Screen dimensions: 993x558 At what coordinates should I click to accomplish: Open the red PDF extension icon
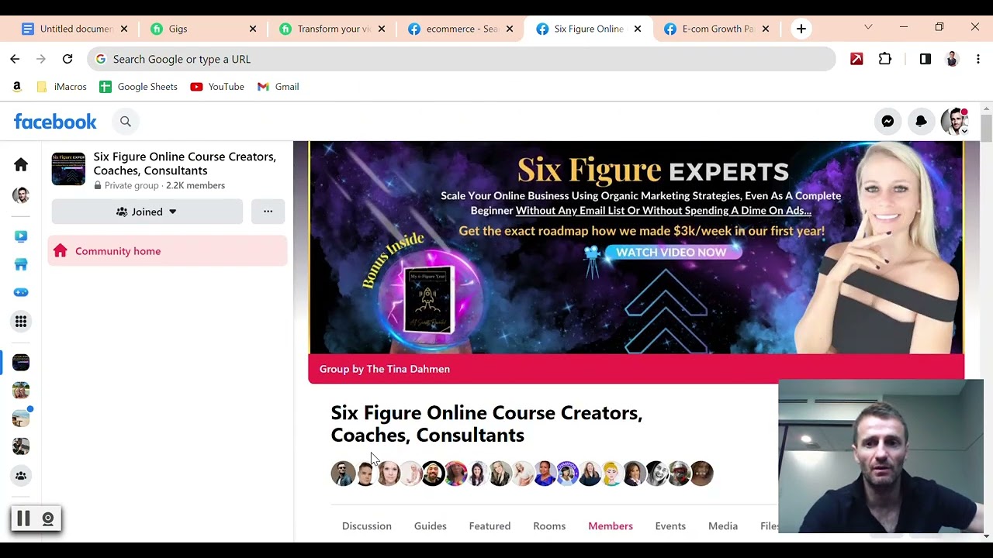(x=856, y=59)
